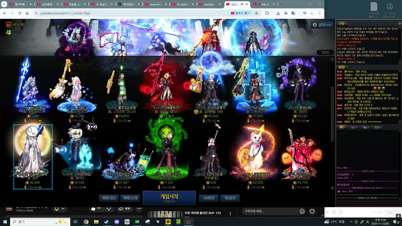Go back with the browser back arrow
Viewport: 402px width, 226px height.
[x=4, y=13]
